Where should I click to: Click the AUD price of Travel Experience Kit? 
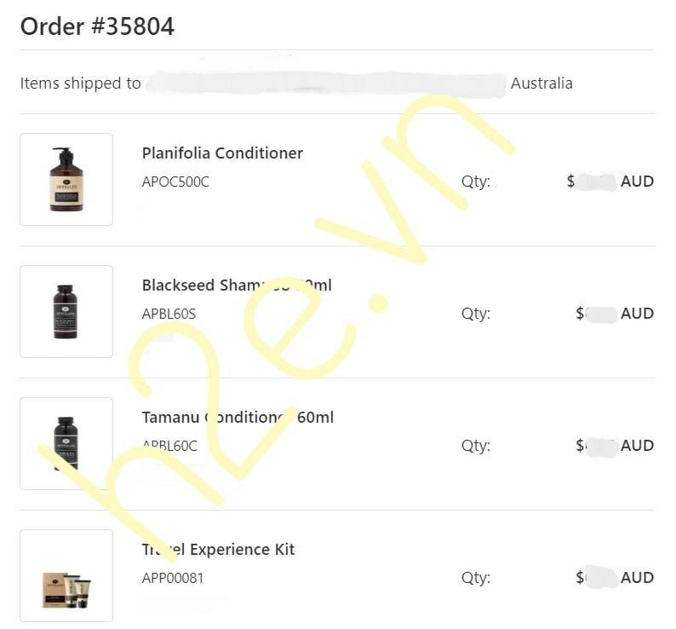tap(615, 578)
